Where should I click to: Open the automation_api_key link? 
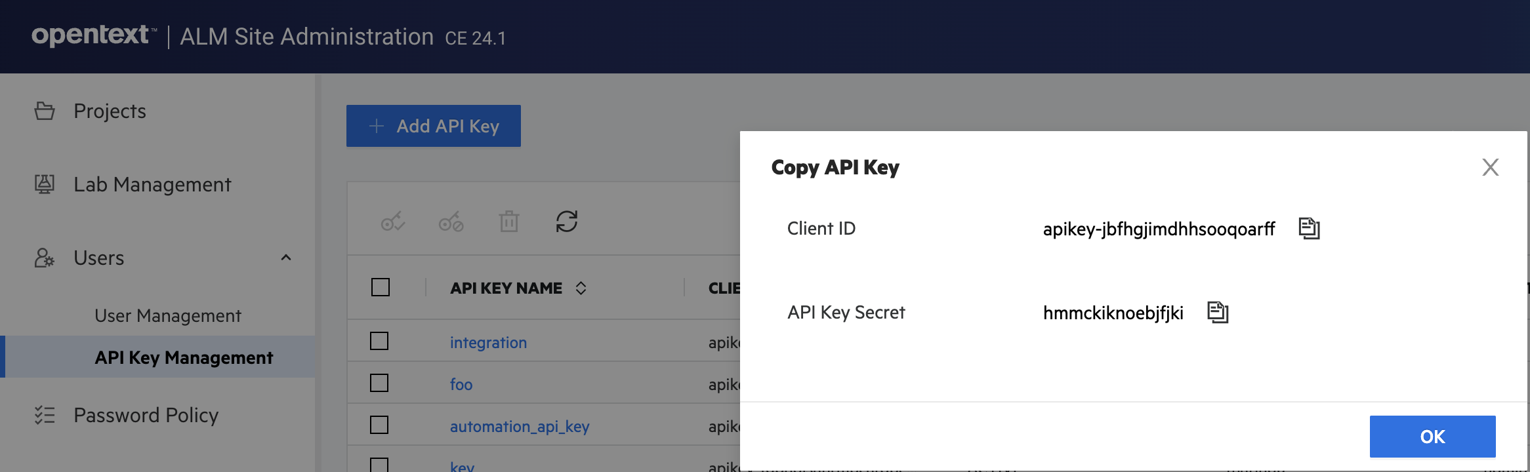520,427
